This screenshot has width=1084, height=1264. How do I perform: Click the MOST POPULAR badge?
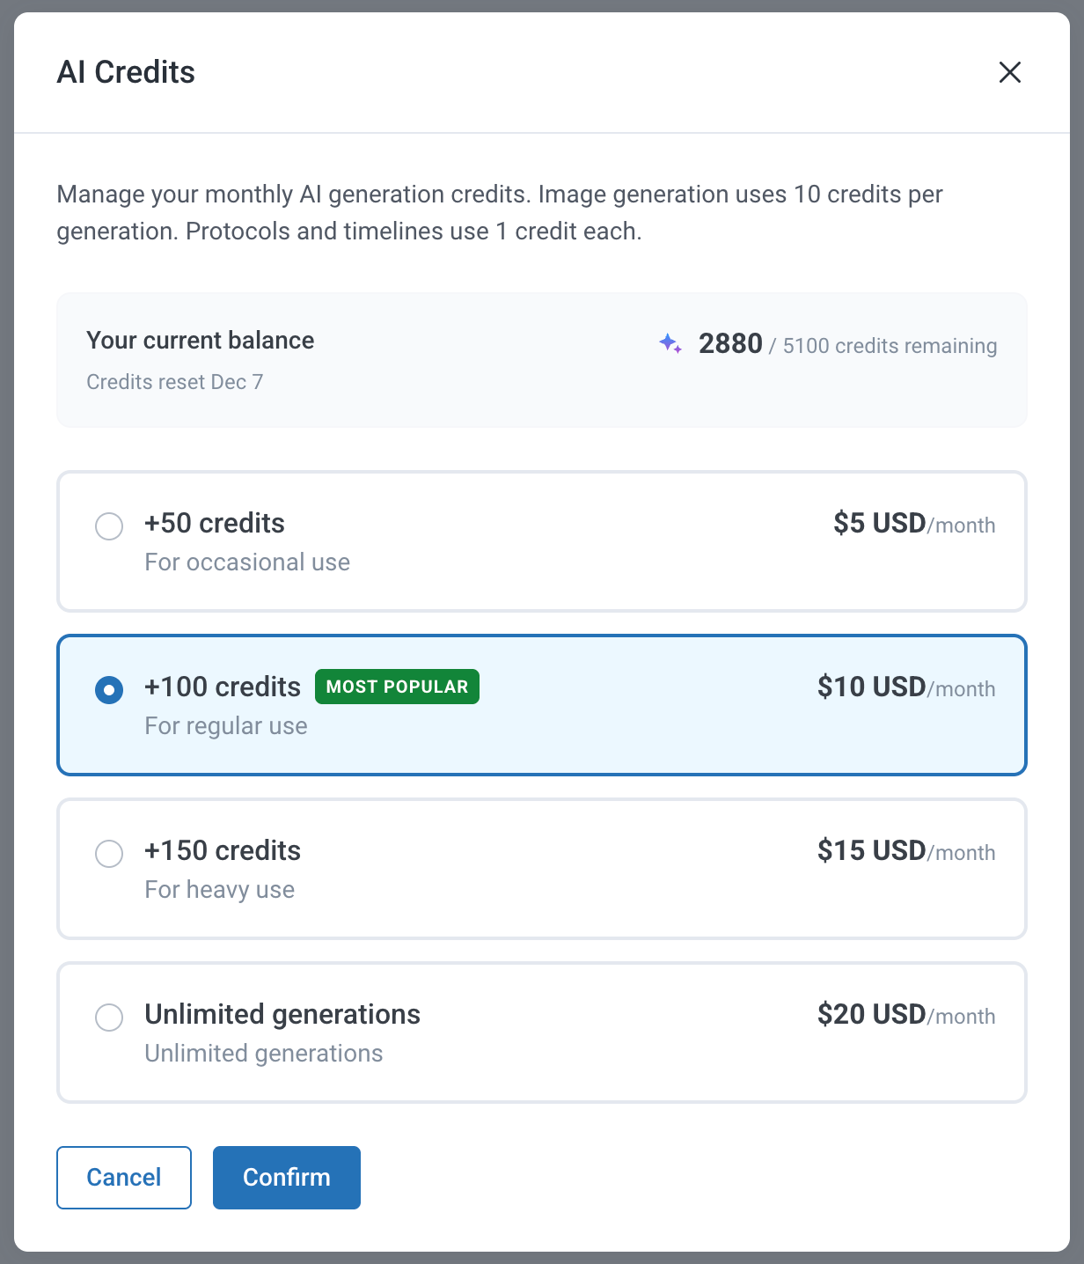(397, 687)
